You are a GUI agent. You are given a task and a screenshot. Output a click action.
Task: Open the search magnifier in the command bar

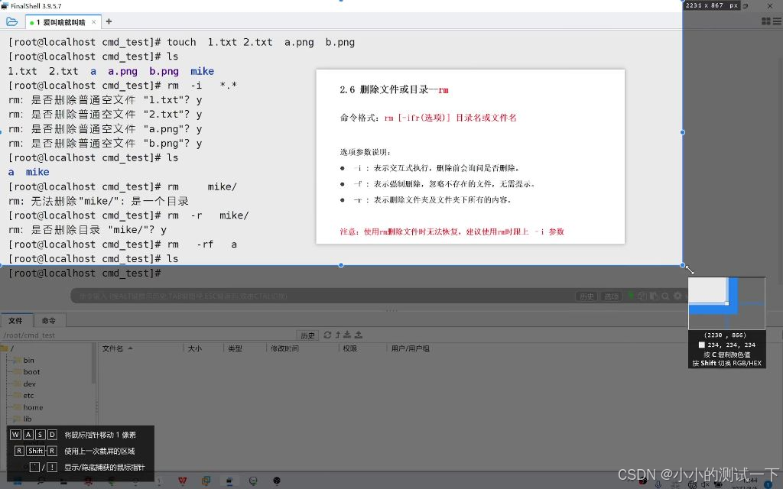[x=665, y=296]
